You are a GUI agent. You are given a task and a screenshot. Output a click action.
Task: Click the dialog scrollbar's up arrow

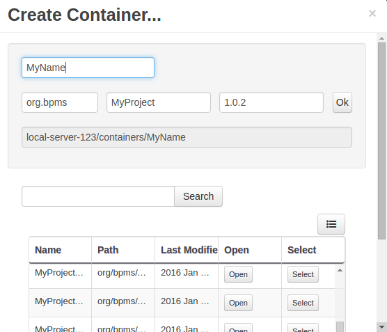[381, 38]
